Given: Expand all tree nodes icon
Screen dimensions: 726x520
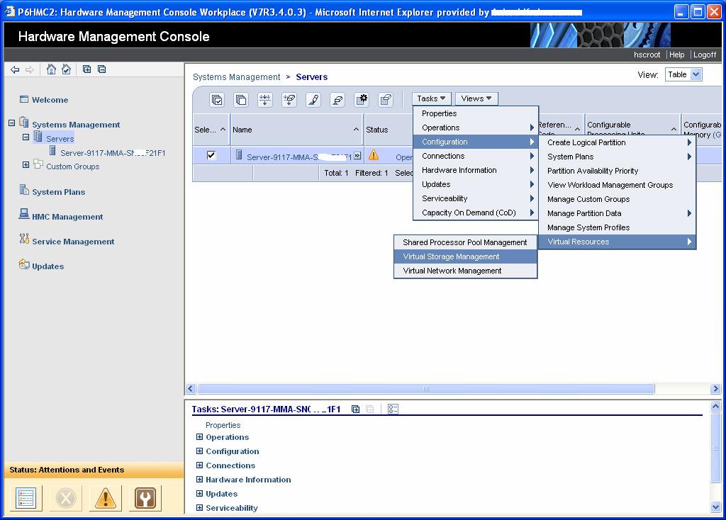Looking at the screenshot, I should 86,69.
